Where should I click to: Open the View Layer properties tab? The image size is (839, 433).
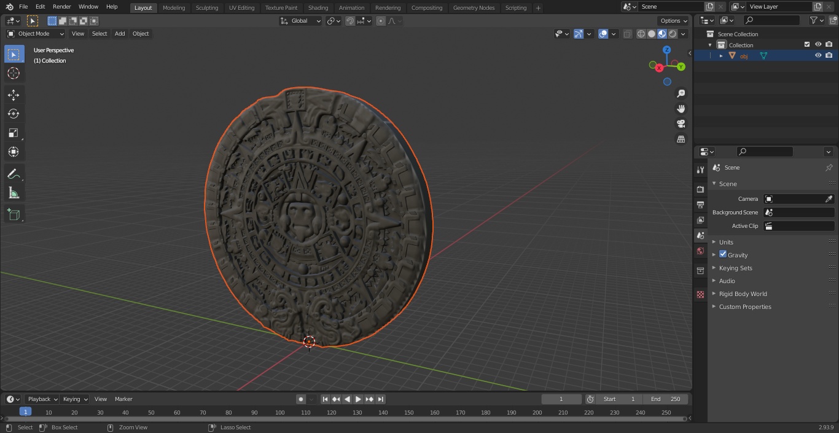coord(700,220)
